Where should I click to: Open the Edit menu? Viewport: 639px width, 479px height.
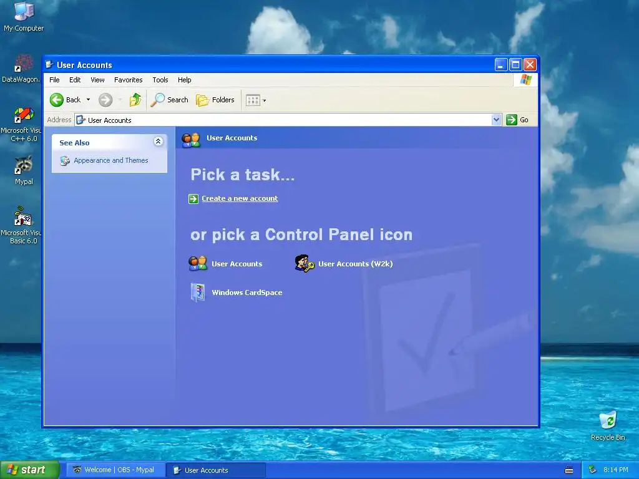(x=75, y=80)
